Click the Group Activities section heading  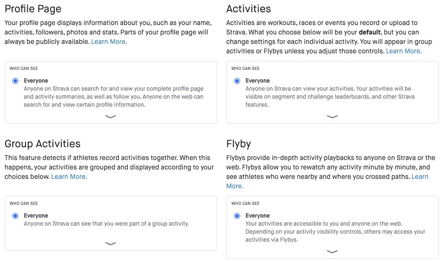tap(42, 143)
